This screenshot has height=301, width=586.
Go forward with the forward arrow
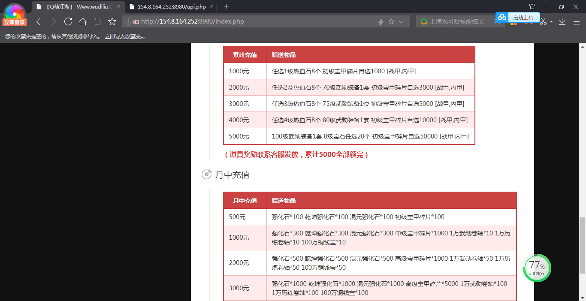click(x=53, y=21)
